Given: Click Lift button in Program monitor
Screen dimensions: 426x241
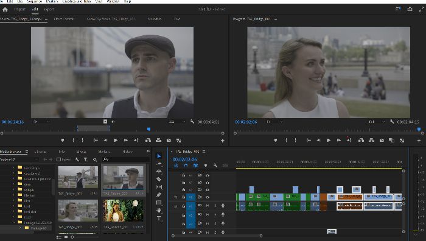Looking at the screenshot, I should pos(361,140).
